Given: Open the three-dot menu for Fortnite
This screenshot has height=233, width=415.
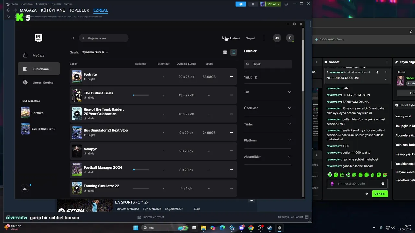Looking at the screenshot, I should point(231,77).
